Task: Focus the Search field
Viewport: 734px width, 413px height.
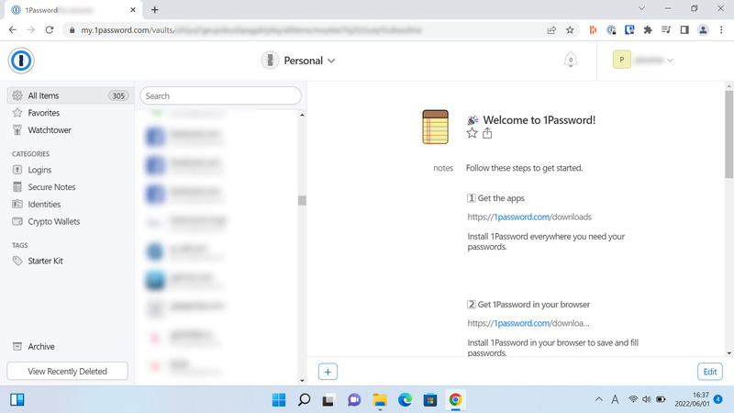Action: (x=220, y=96)
